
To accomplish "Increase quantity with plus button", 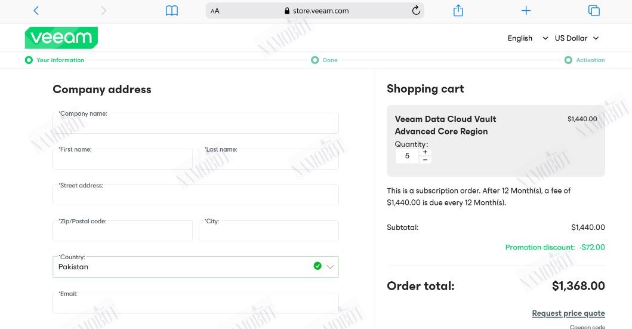I will point(426,152).
